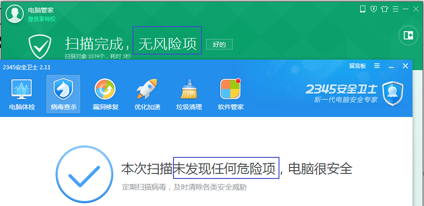Click the 电脑很安全 result text
This screenshot has height=206, width=424.
pos(320,169)
